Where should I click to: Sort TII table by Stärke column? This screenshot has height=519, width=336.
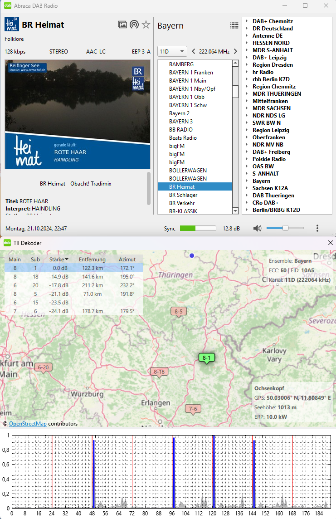59,259
